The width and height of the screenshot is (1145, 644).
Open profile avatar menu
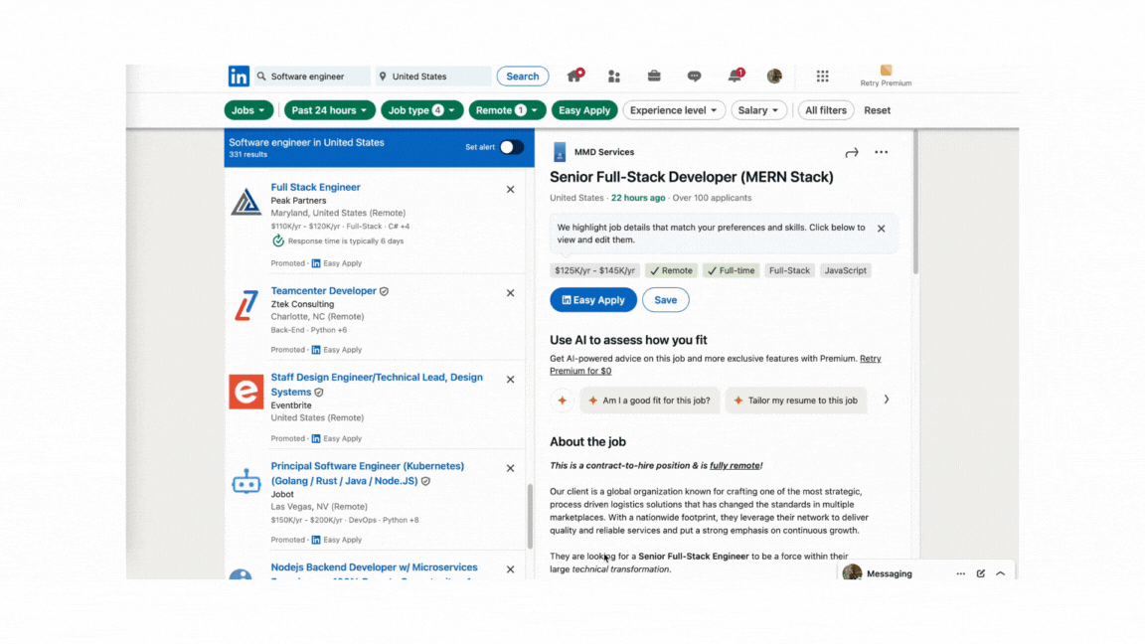tap(774, 76)
